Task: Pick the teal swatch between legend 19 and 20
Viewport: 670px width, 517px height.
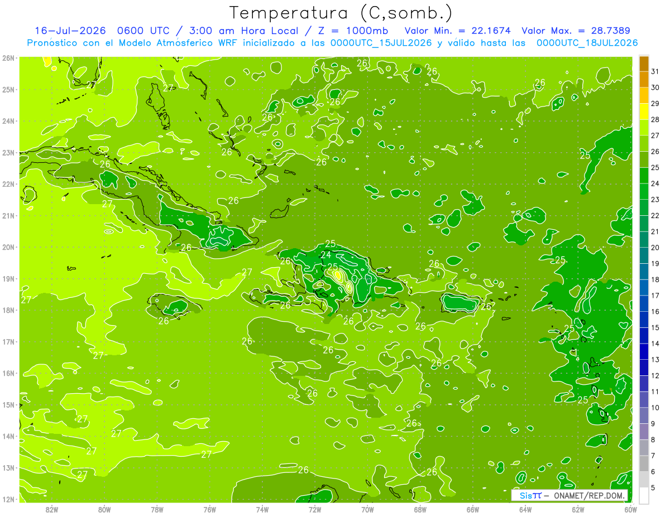Action: (x=644, y=255)
